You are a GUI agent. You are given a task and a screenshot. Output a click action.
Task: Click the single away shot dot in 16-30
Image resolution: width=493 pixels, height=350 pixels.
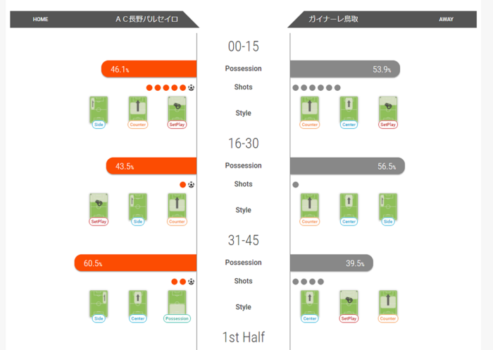[296, 185]
